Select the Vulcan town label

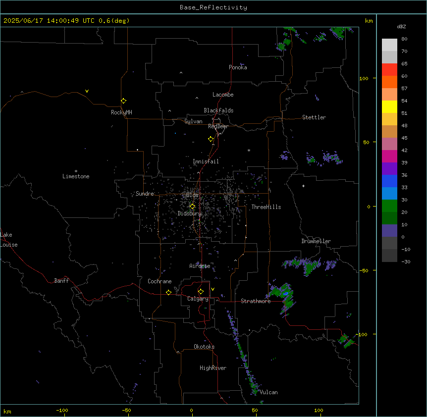tap(269, 392)
